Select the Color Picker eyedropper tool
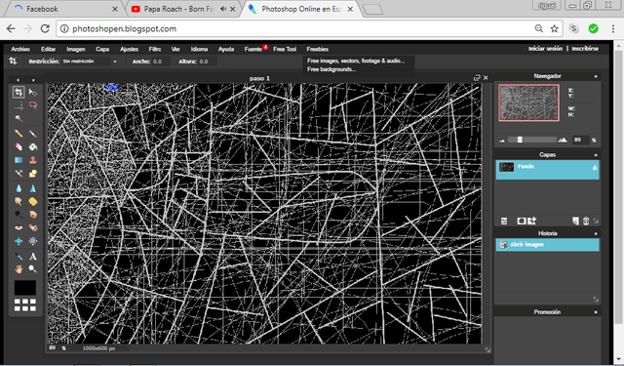 (x=19, y=256)
